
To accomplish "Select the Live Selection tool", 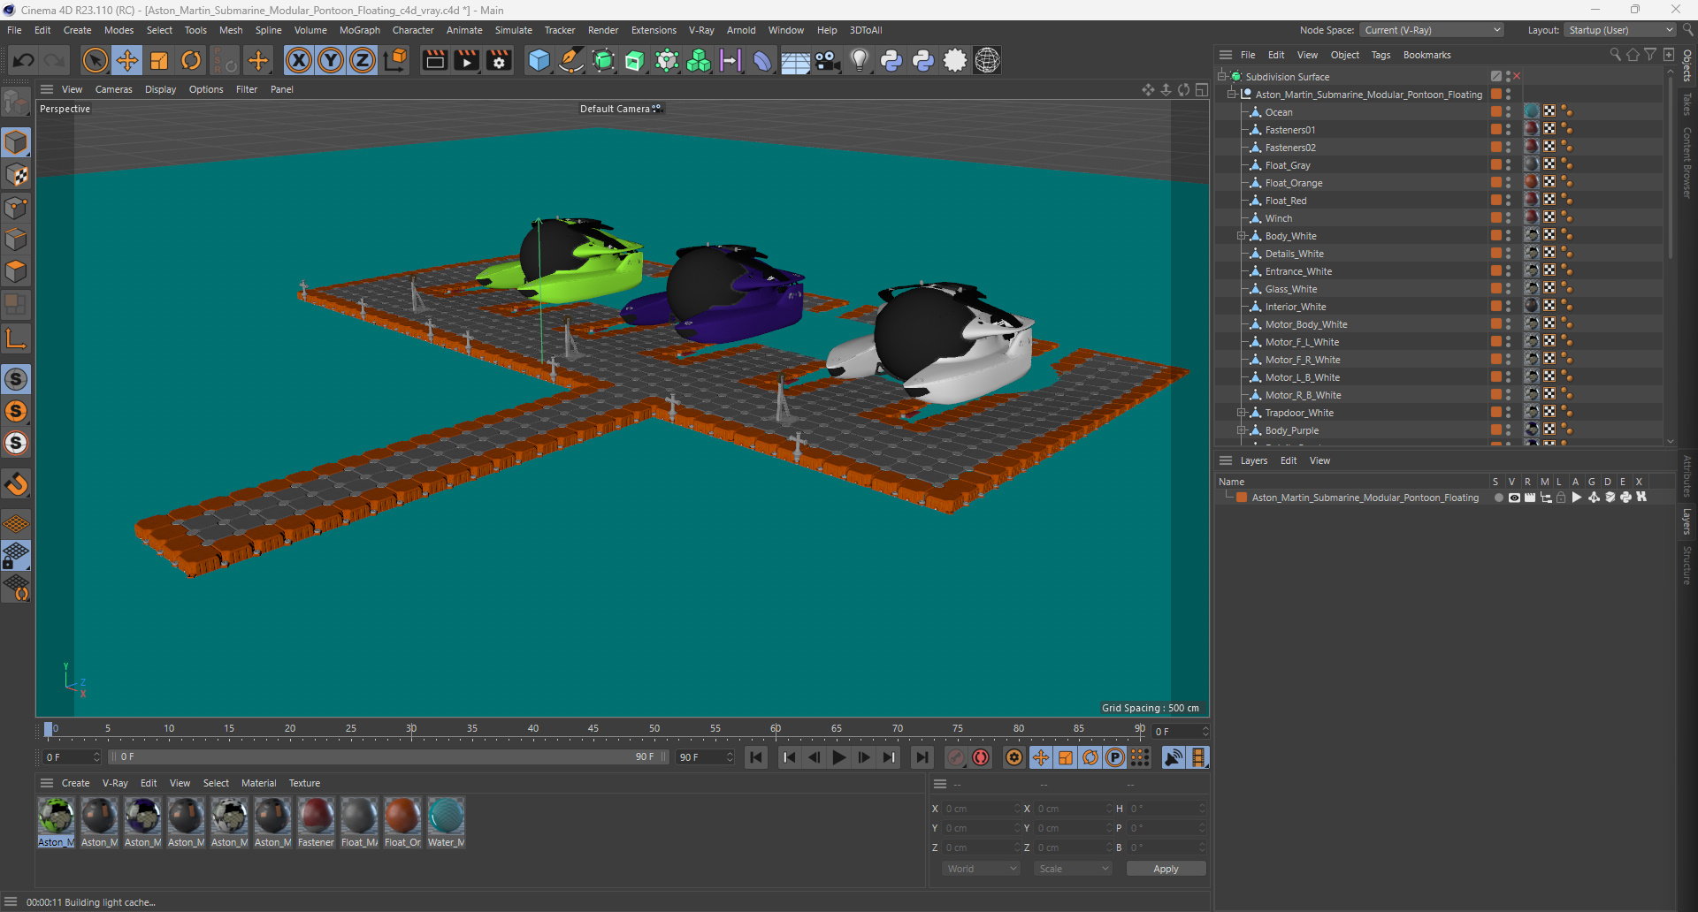I will pyautogui.click(x=95, y=60).
